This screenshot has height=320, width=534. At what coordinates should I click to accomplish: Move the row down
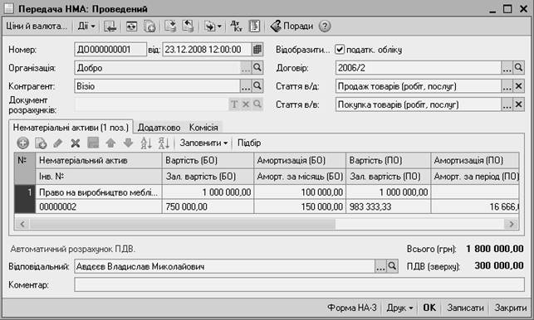(x=129, y=143)
